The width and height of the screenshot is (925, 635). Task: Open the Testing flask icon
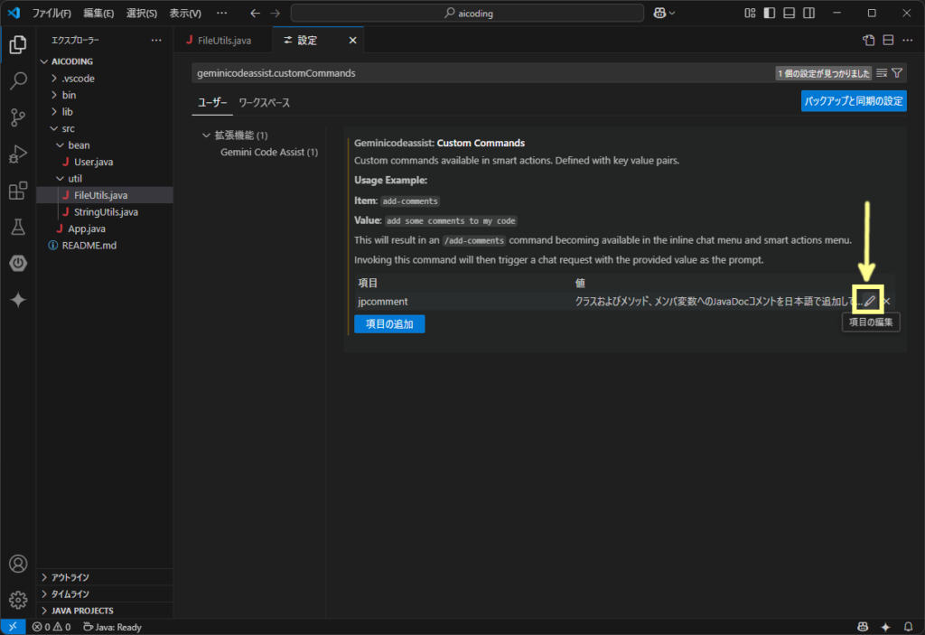(x=18, y=228)
